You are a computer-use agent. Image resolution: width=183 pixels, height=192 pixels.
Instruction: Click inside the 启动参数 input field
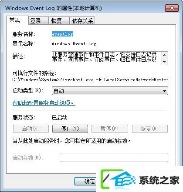tap(114, 157)
